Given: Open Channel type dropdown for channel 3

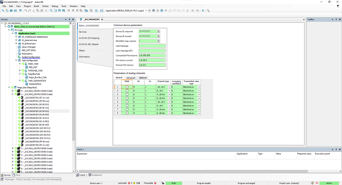Looking at the screenshot, I should pyautogui.click(x=169, y=94).
